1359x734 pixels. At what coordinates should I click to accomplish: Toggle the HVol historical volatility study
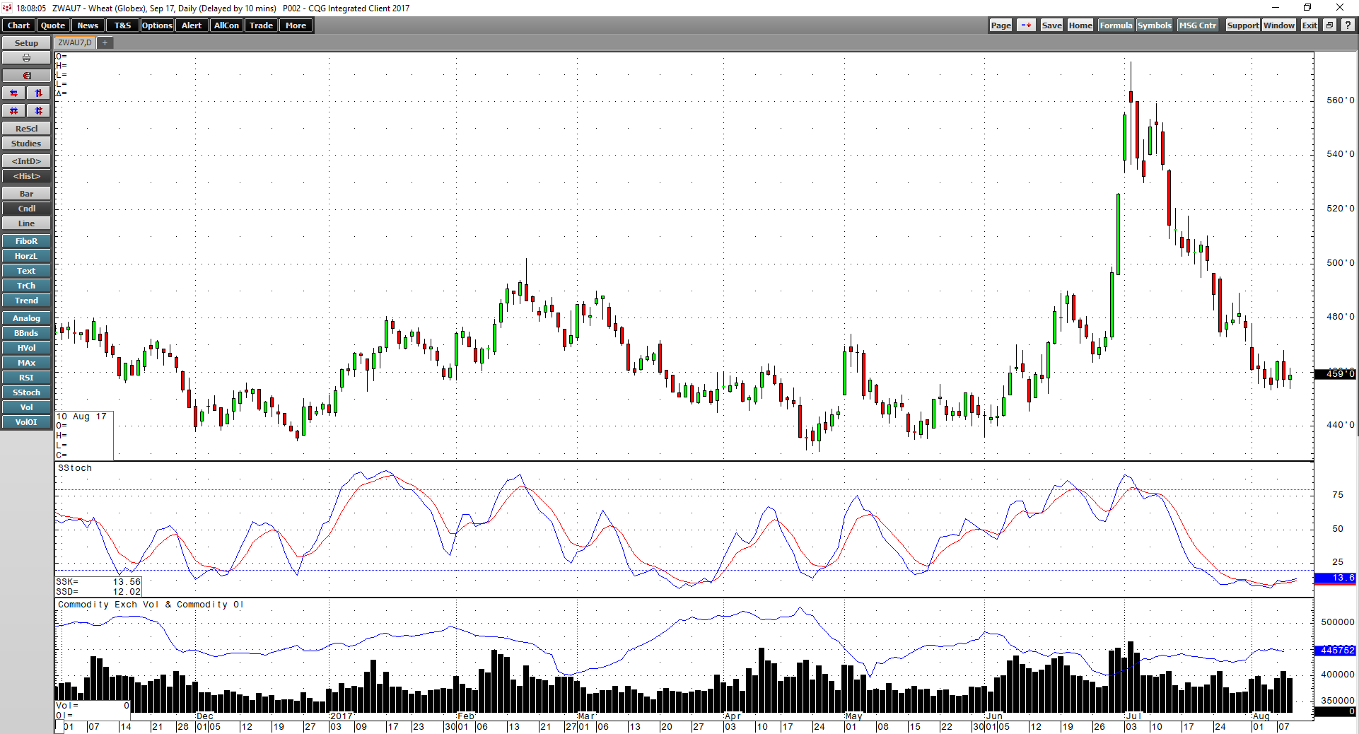[26, 348]
